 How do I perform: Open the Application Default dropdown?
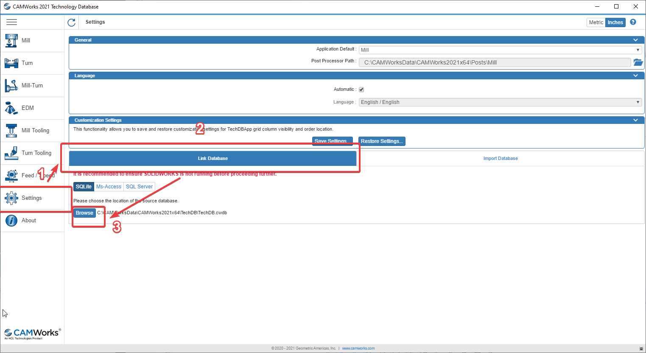500,50
